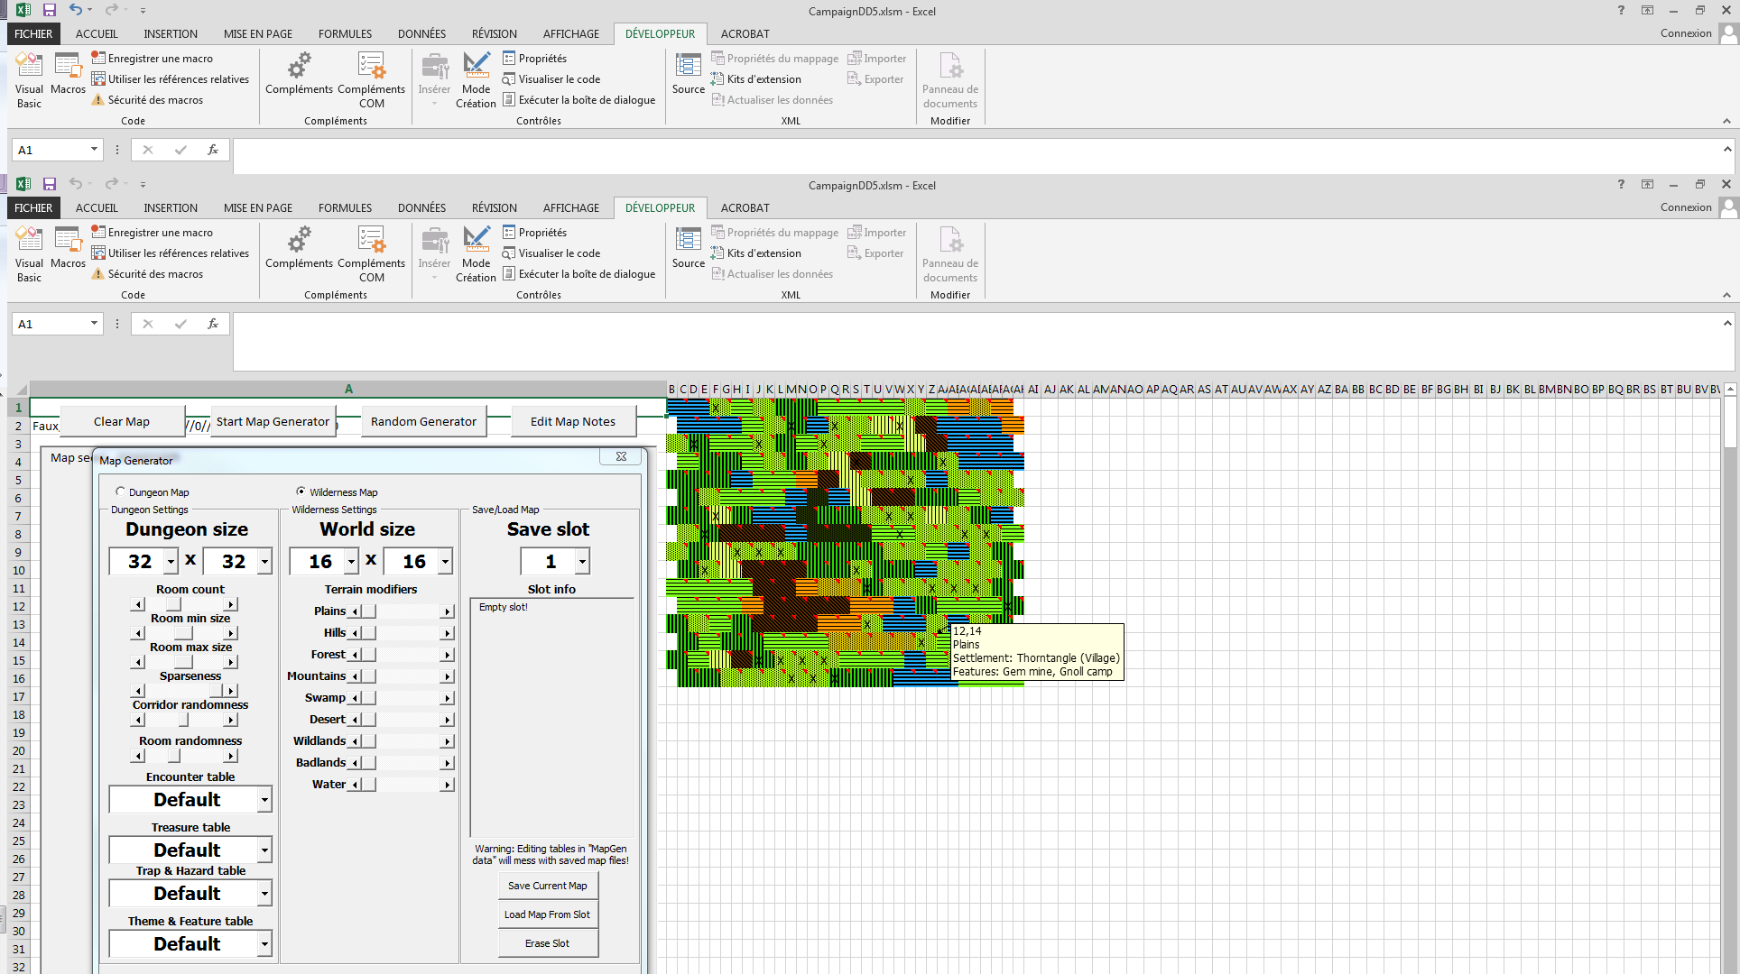Open second Dungeon size dropdown showing 32
Screen dimensions: 1740x974
point(264,562)
